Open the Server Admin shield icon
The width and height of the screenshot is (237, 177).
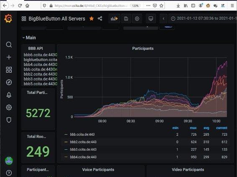point(9,120)
